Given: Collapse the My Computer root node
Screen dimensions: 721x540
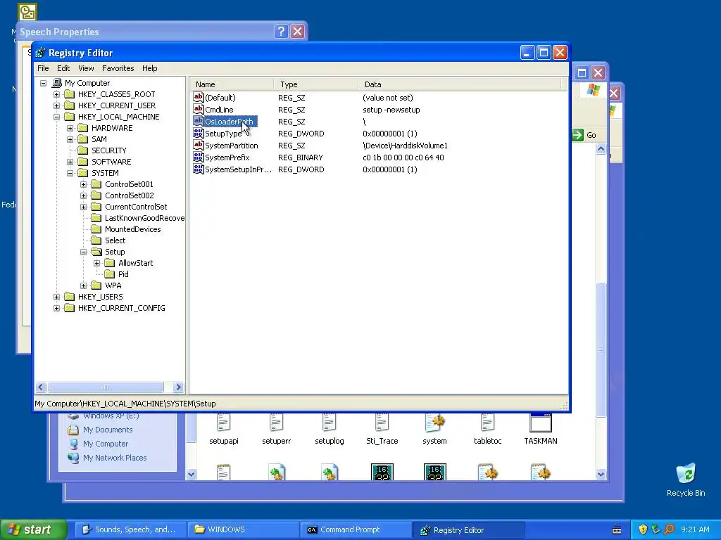Looking at the screenshot, I should (x=43, y=83).
